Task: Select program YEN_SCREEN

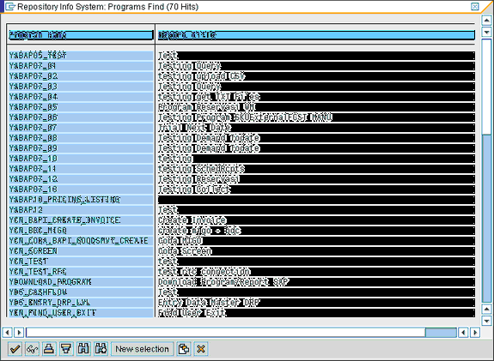Action: [x=81, y=251]
